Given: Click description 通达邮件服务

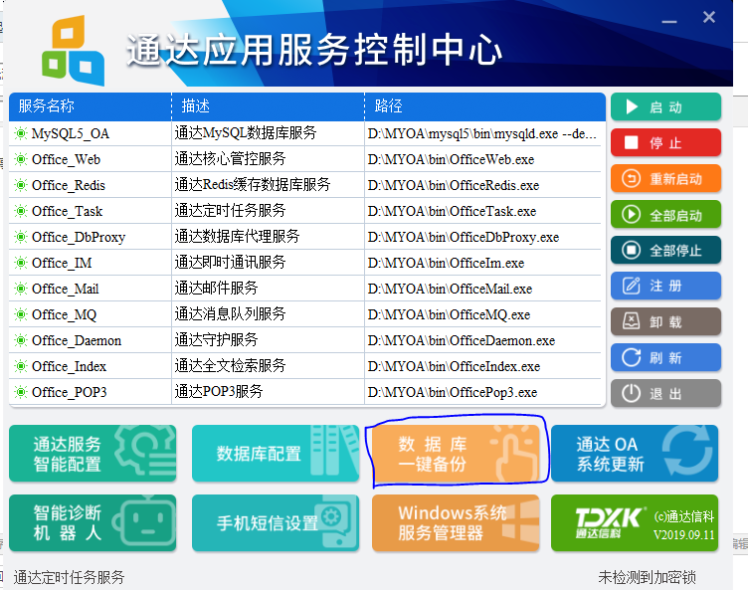Looking at the screenshot, I should (x=217, y=288).
